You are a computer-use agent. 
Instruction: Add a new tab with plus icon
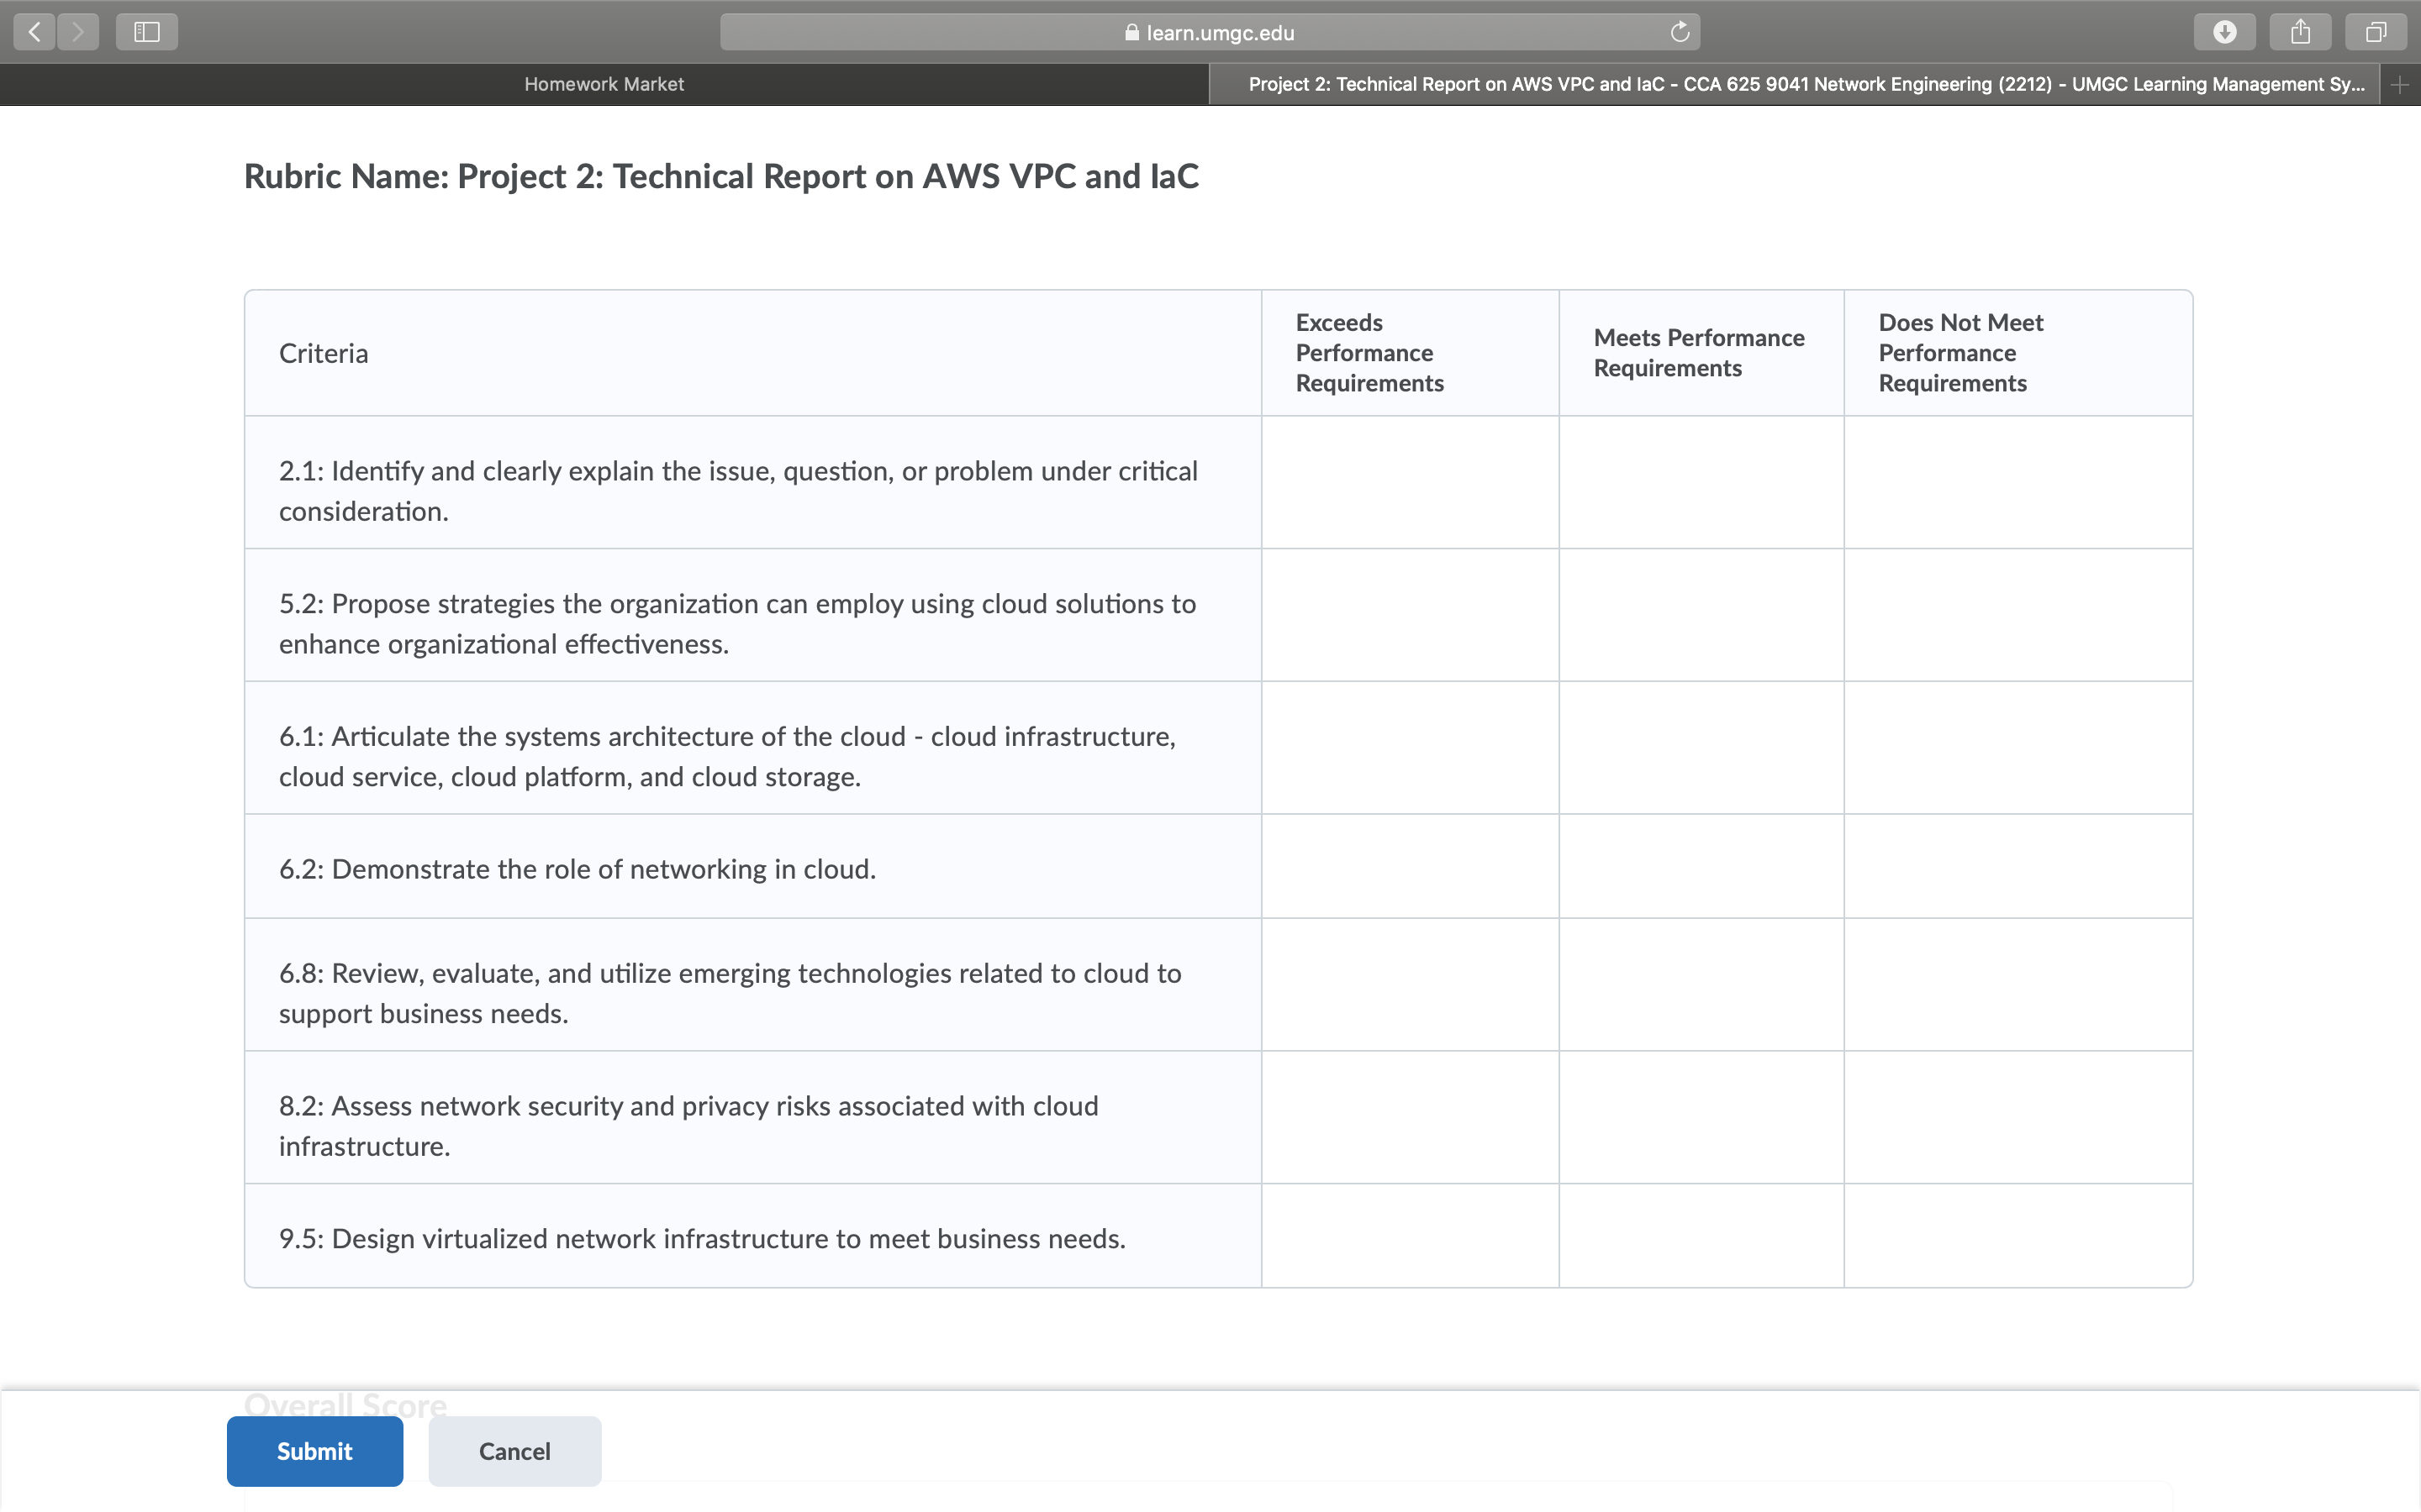tap(2400, 85)
